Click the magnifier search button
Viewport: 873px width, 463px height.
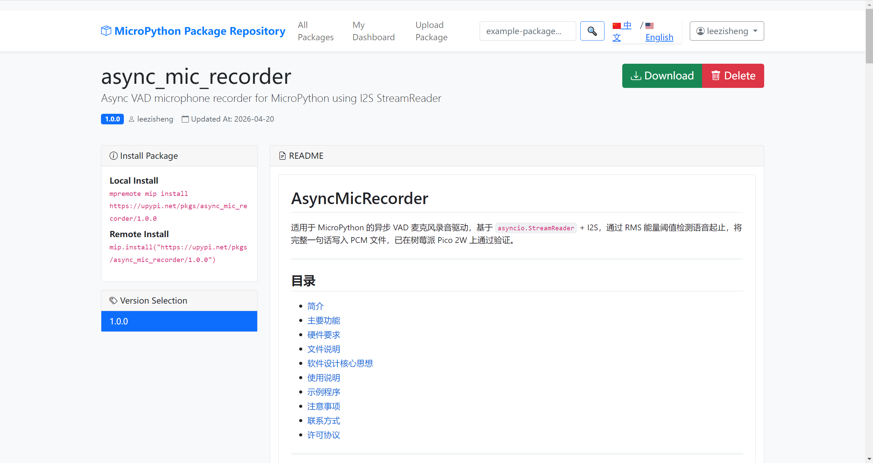pyautogui.click(x=592, y=31)
